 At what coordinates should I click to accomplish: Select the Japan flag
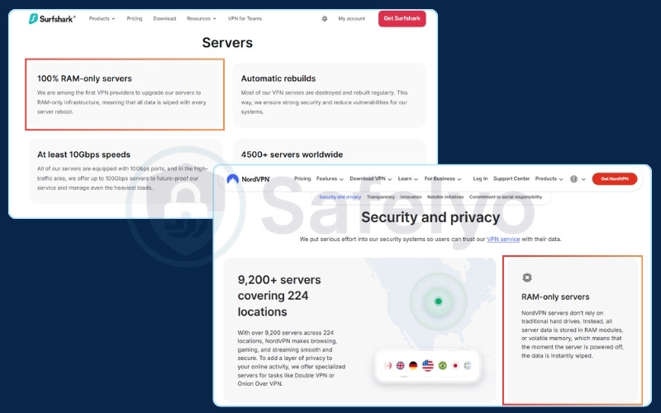tap(455, 365)
